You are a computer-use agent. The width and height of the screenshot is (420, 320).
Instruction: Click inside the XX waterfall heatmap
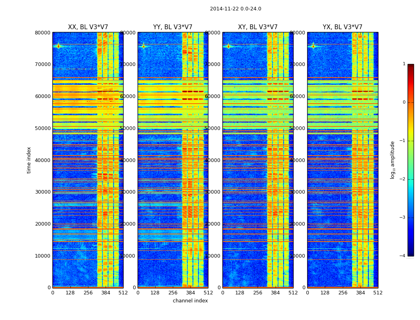88,160
